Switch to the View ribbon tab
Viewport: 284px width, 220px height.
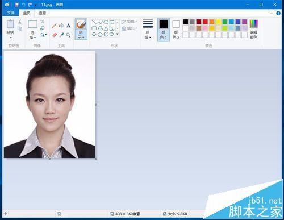pyautogui.click(x=42, y=13)
